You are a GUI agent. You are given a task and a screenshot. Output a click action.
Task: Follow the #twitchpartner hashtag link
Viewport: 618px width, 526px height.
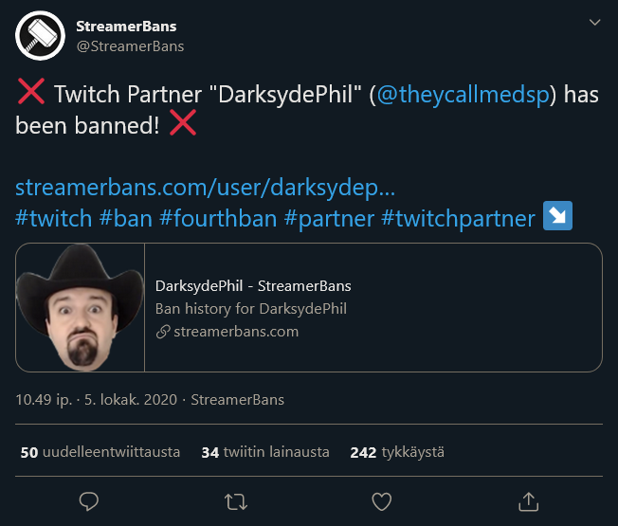point(458,218)
